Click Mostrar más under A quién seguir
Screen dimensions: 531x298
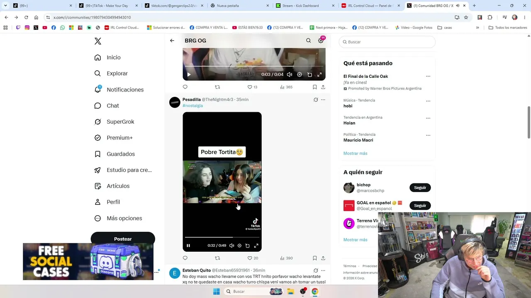coord(355,240)
